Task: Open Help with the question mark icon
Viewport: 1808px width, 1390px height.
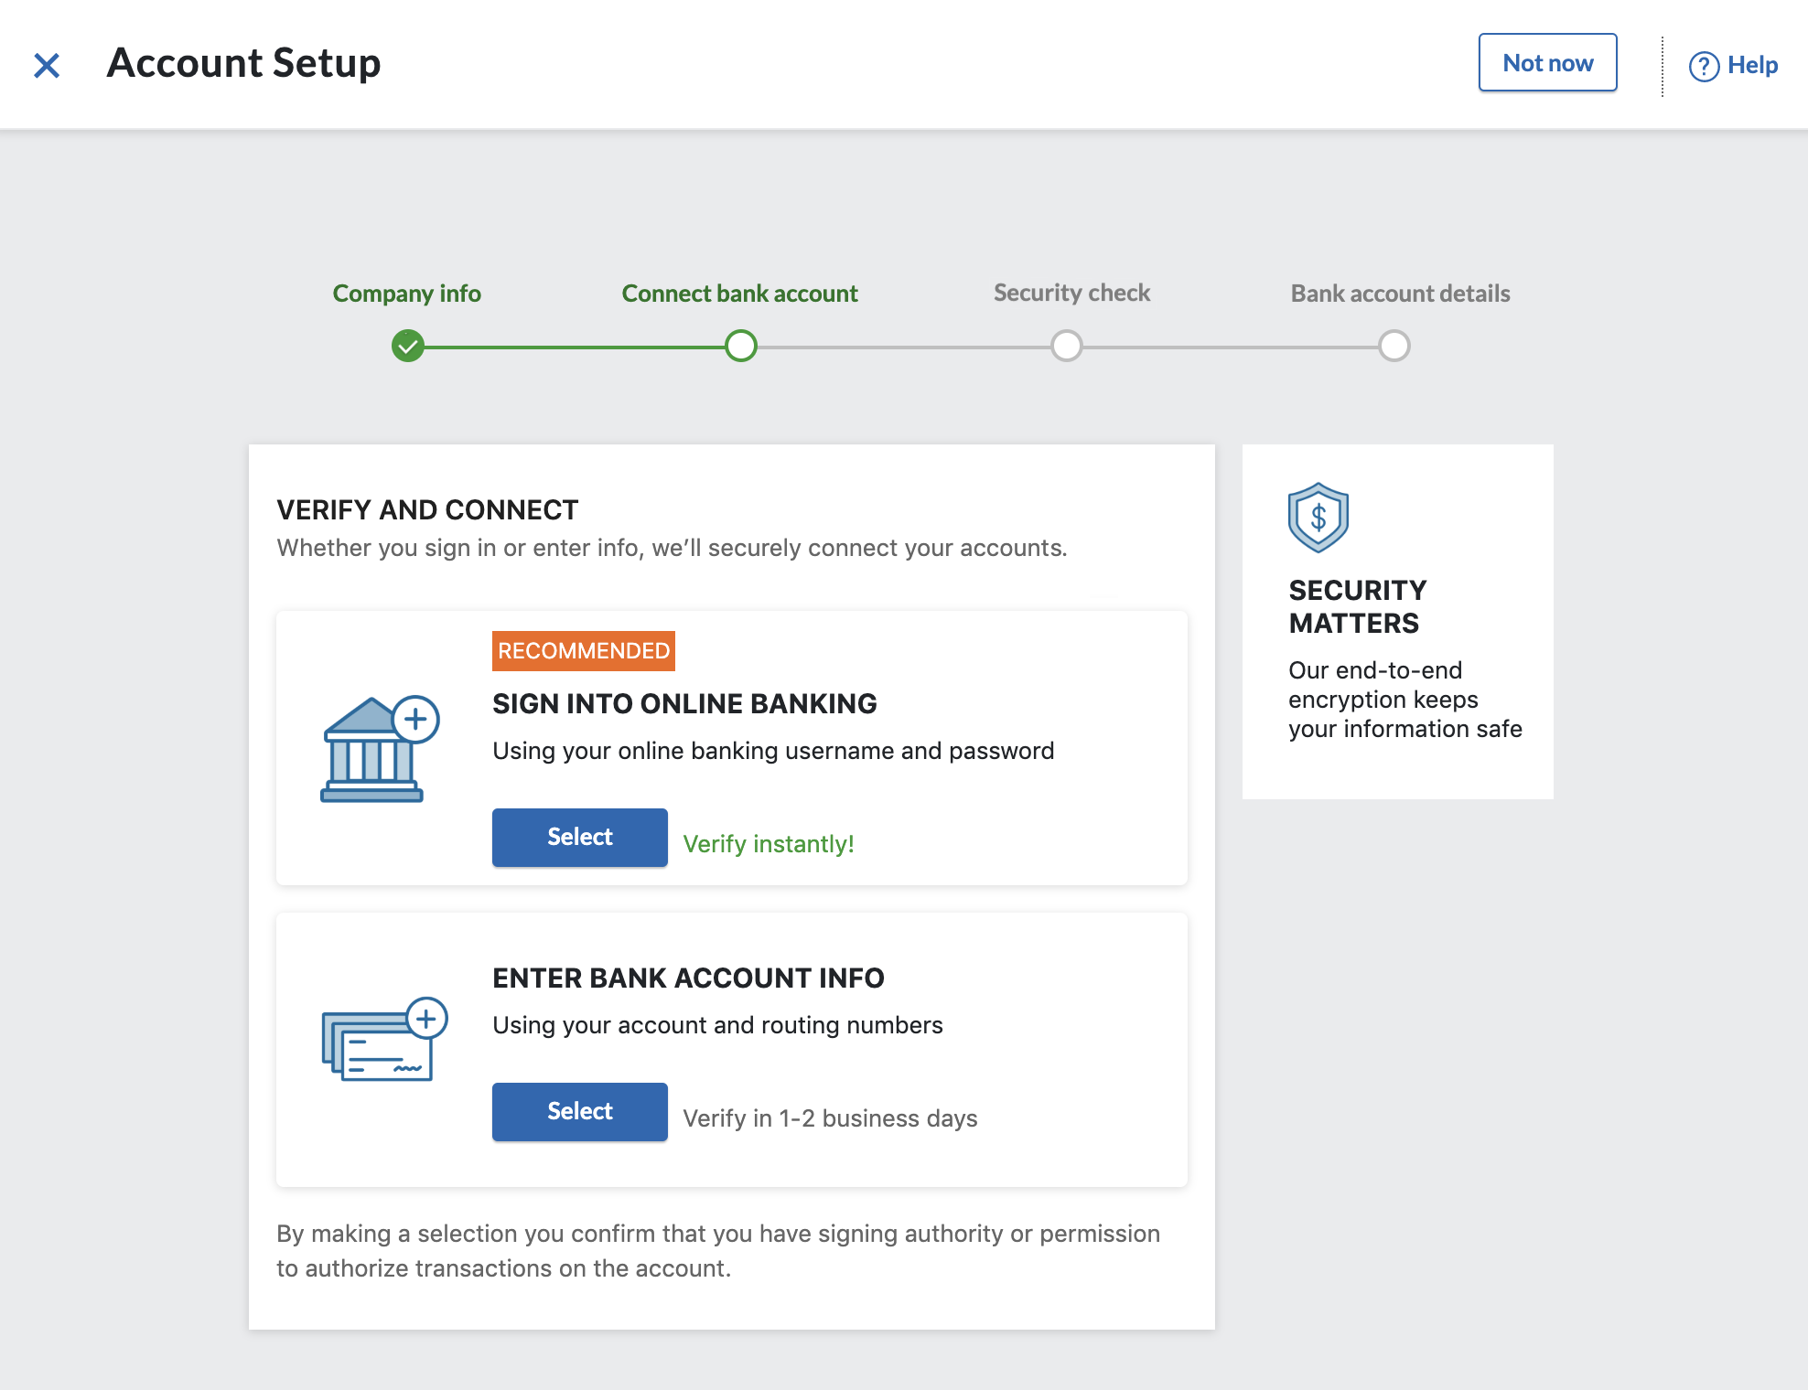Action: tap(1704, 66)
